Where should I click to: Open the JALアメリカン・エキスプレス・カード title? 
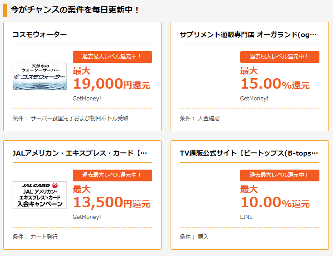[80, 153]
